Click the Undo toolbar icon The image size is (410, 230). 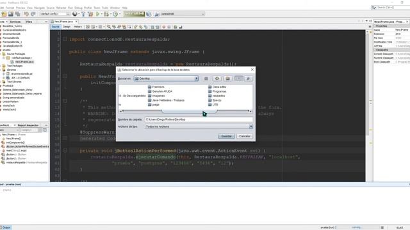pyautogui.click(x=26, y=14)
